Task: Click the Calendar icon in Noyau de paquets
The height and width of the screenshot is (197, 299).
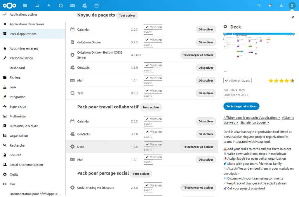Action: [x=72, y=29]
